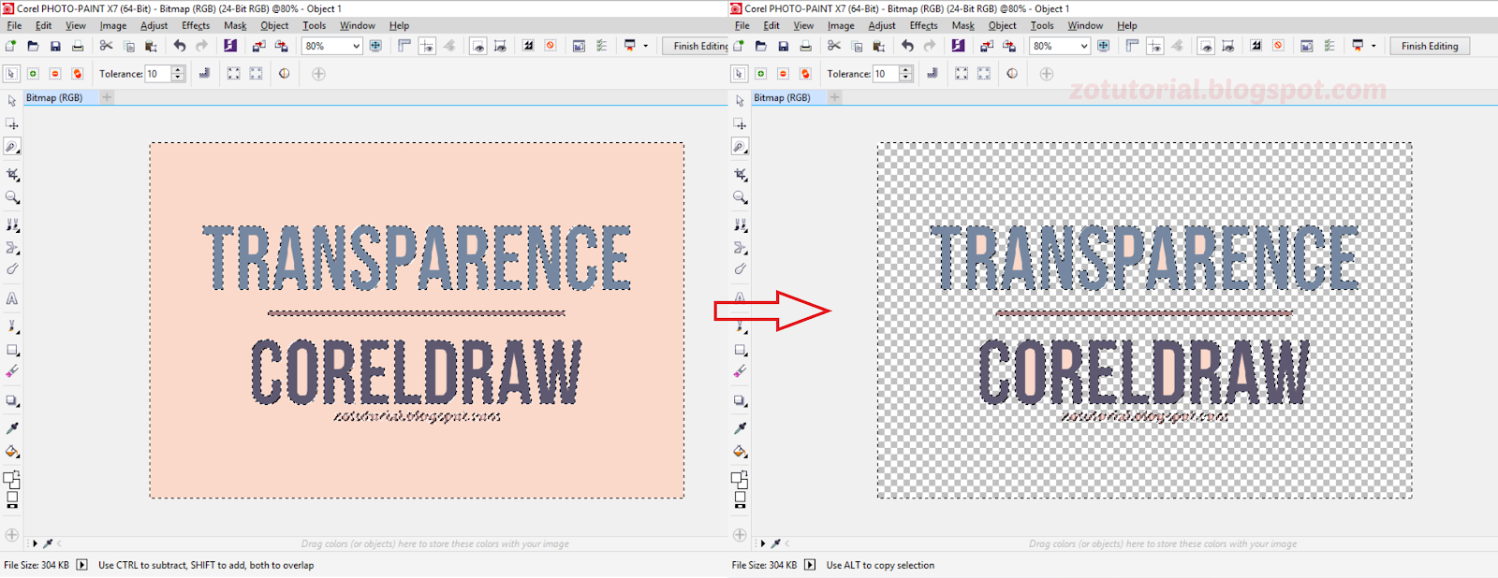Click Cut scissors icon in left window

coord(106,46)
